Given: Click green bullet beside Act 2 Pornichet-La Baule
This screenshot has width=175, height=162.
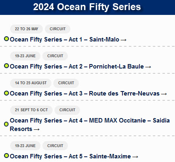Looking at the screenshot, I should [6, 66].
